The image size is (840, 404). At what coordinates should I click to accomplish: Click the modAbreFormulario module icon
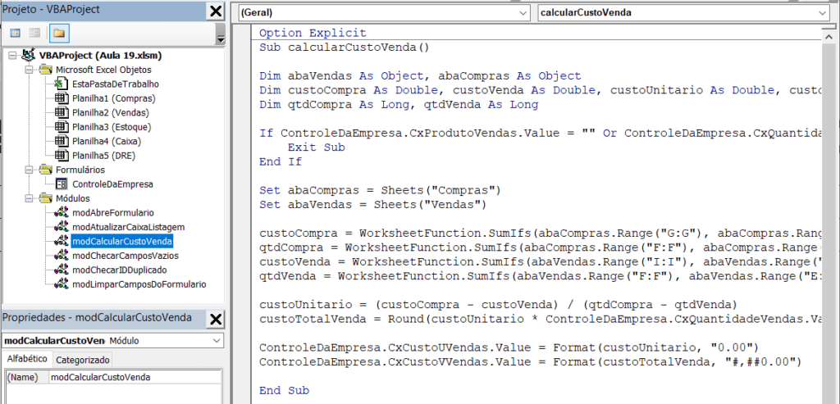point(62,212)
